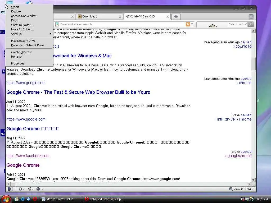
Task: Click the 'googlechrome' breadcrumb link
Action: click(239, 156)
